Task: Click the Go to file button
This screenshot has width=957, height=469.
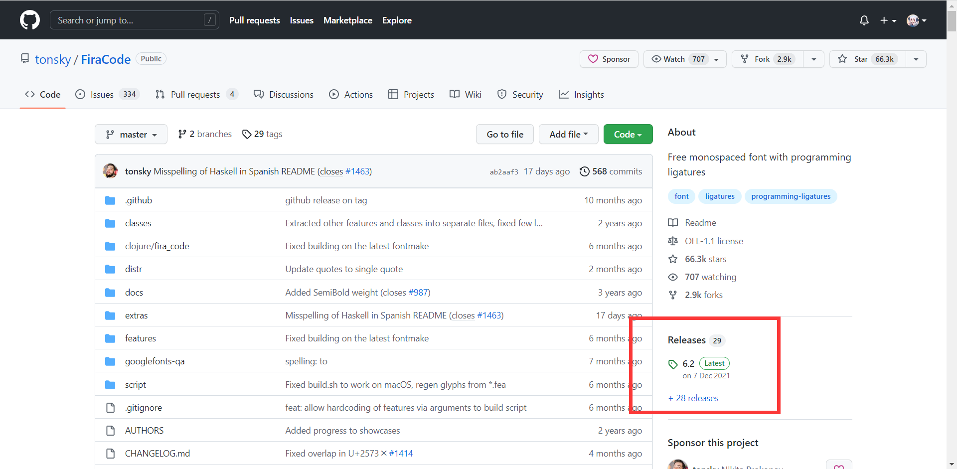Action: pos(505,135)
